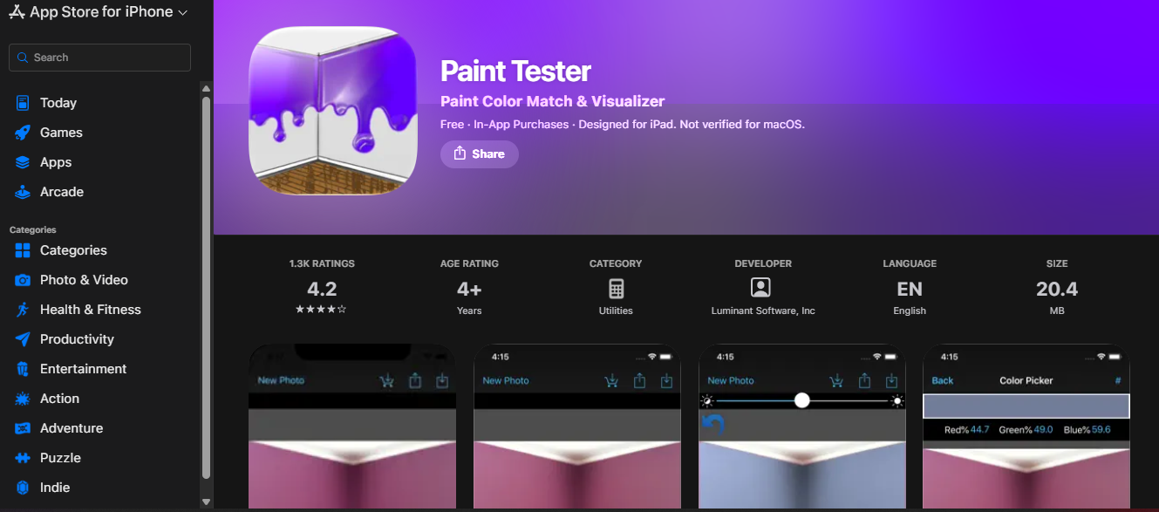Click the App Store logo icon
This screenshot has height=512, width=1159.
pos(17,12)
